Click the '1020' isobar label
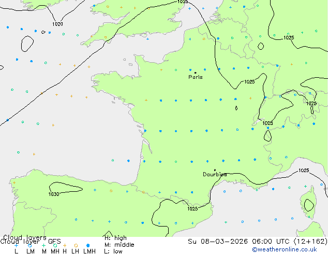The image size is (328, 254). 57,24
